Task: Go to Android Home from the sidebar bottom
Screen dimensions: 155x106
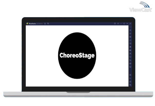Action: pos(130,82)
